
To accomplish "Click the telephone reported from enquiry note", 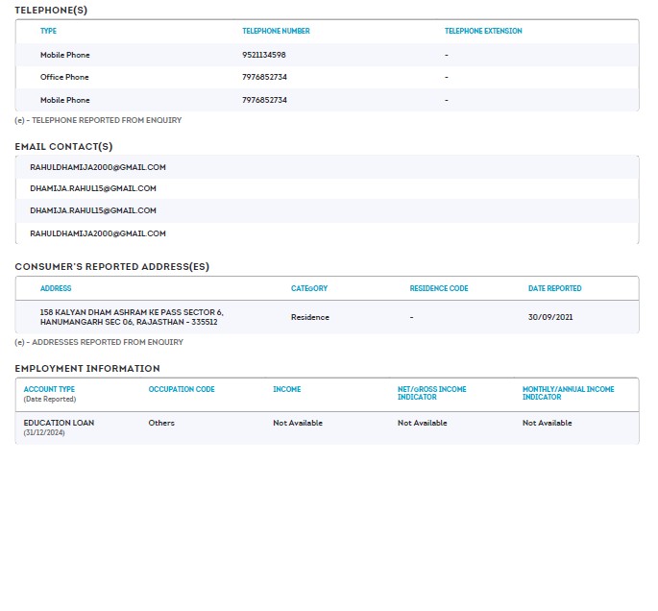I will pyautogui.click(x=98, y=120).
